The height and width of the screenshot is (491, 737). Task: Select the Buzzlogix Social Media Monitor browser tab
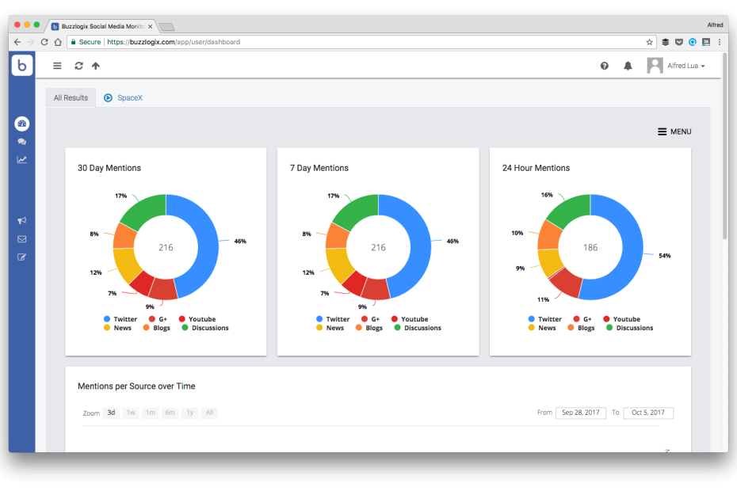[102, 26]
